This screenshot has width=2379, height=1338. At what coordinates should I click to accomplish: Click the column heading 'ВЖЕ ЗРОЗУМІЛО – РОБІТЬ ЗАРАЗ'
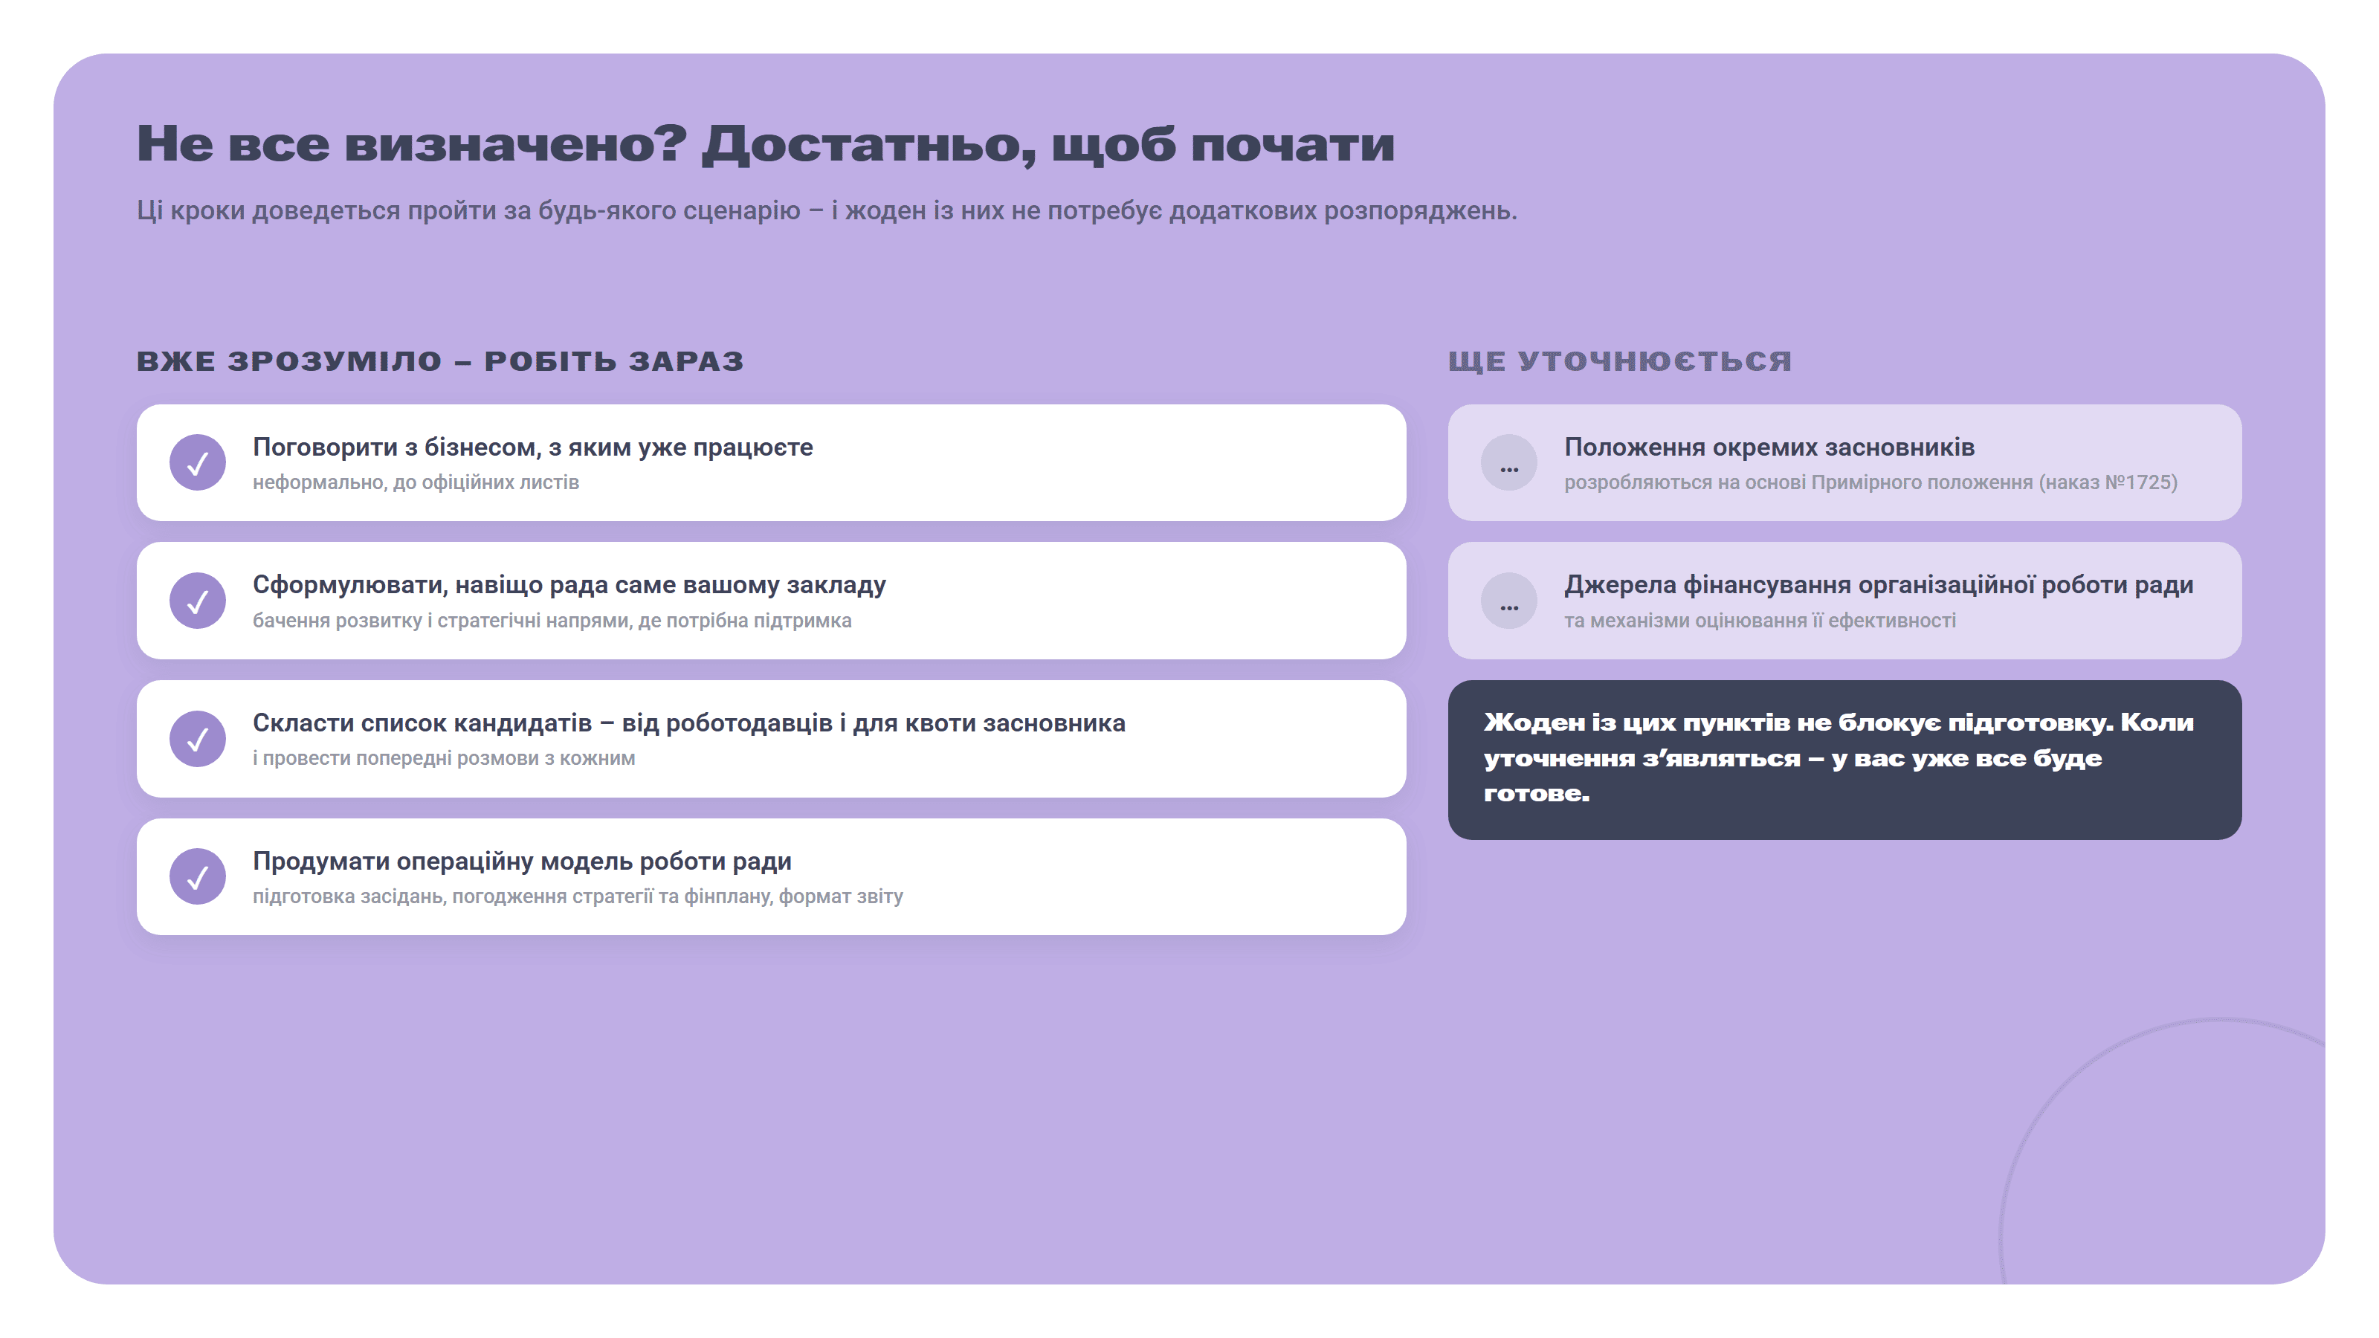point(441,361)
